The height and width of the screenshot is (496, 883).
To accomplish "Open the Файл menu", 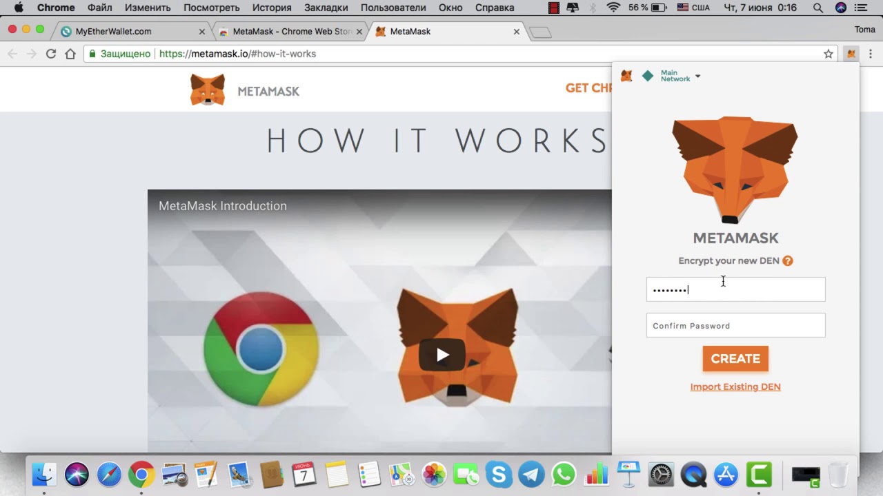I will 100,8.
